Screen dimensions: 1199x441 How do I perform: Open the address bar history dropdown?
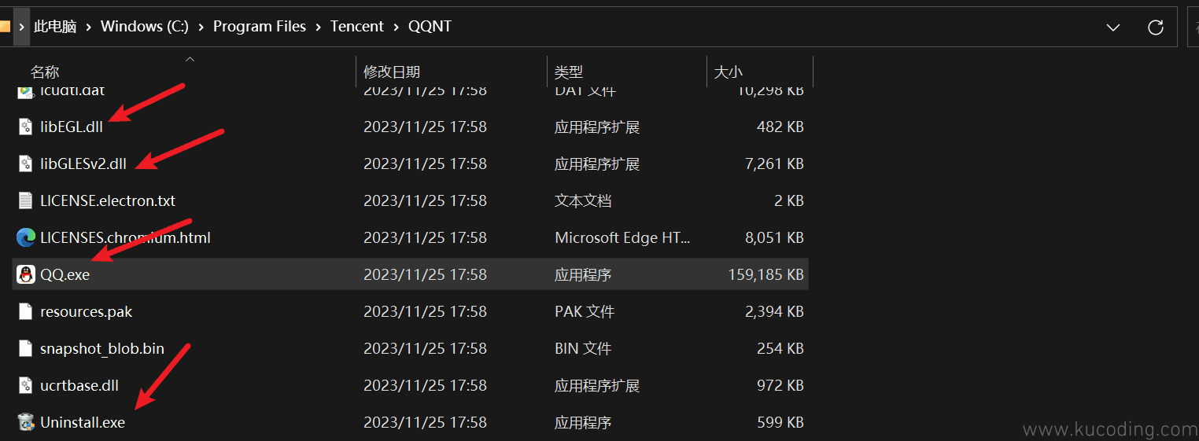[x=1113, y=28]
